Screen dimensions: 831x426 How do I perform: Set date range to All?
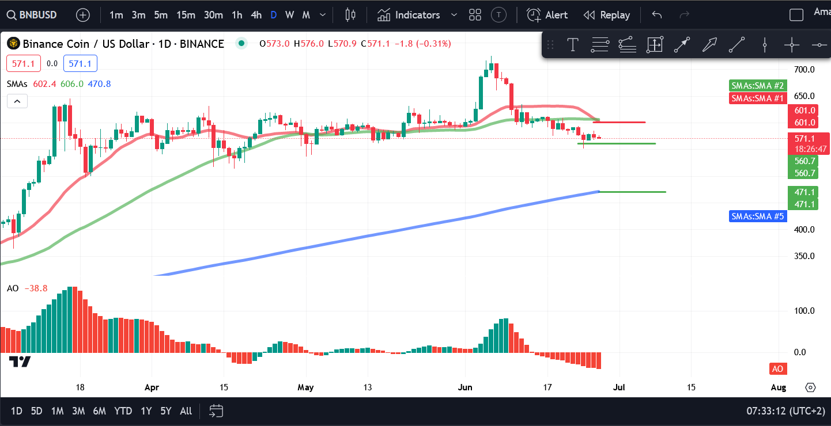point(186,411)
